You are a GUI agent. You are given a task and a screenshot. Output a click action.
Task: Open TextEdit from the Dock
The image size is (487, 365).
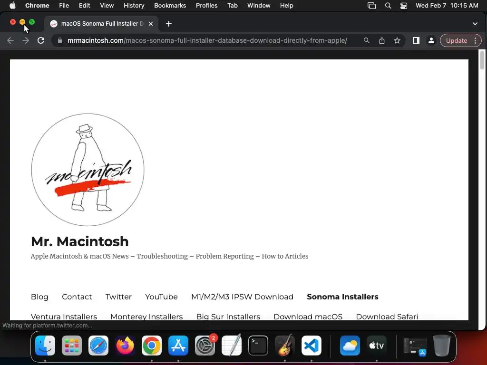232,346
